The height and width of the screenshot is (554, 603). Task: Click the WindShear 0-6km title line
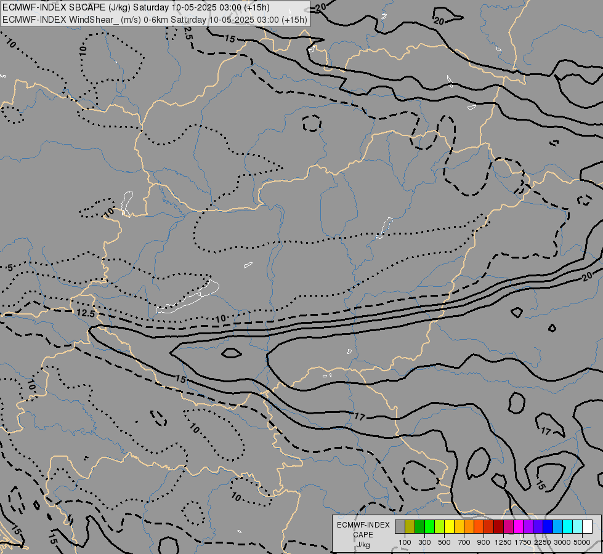(x=155, y=20)
